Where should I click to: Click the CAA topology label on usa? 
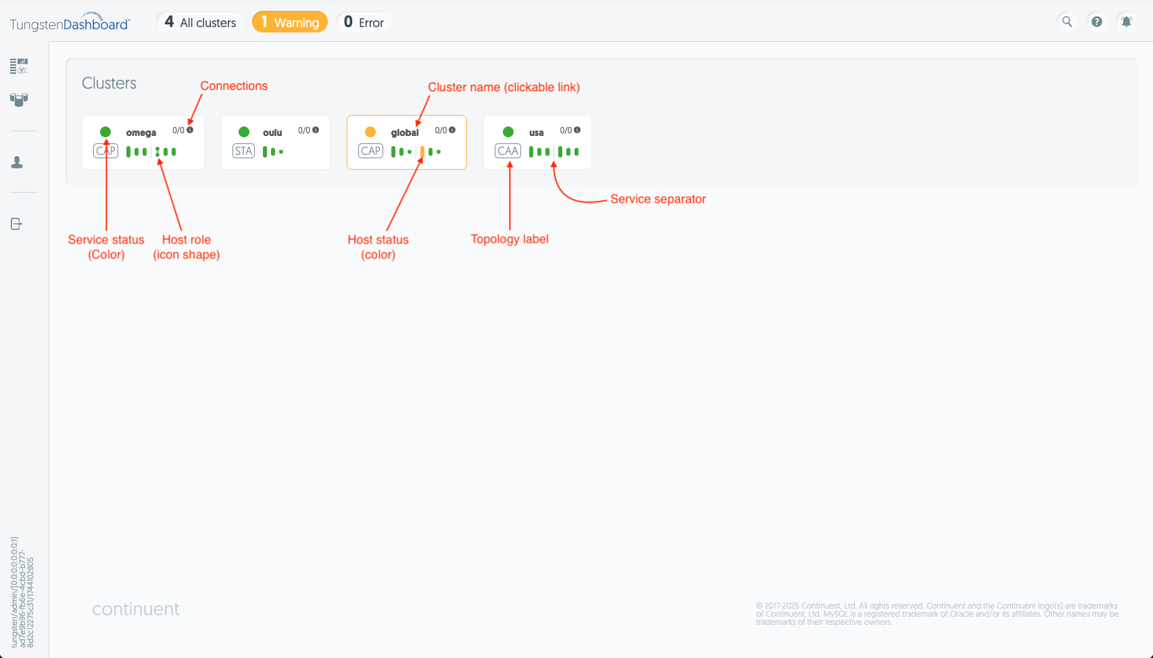coord(508,151)
